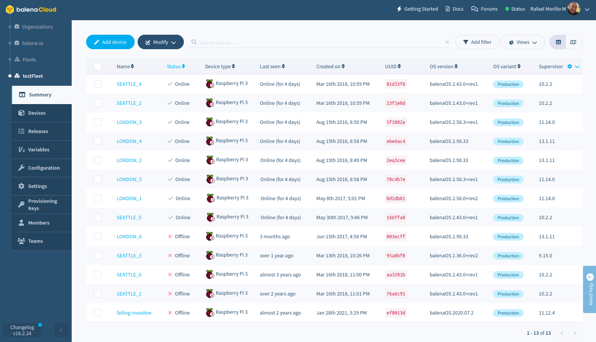
Task: Select the table view icon
Action: (x=558, y=42)
